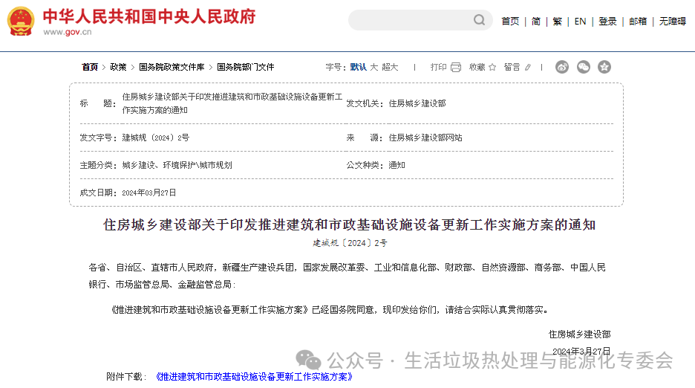Open 邮箱 mailbox link

(638, 22)
